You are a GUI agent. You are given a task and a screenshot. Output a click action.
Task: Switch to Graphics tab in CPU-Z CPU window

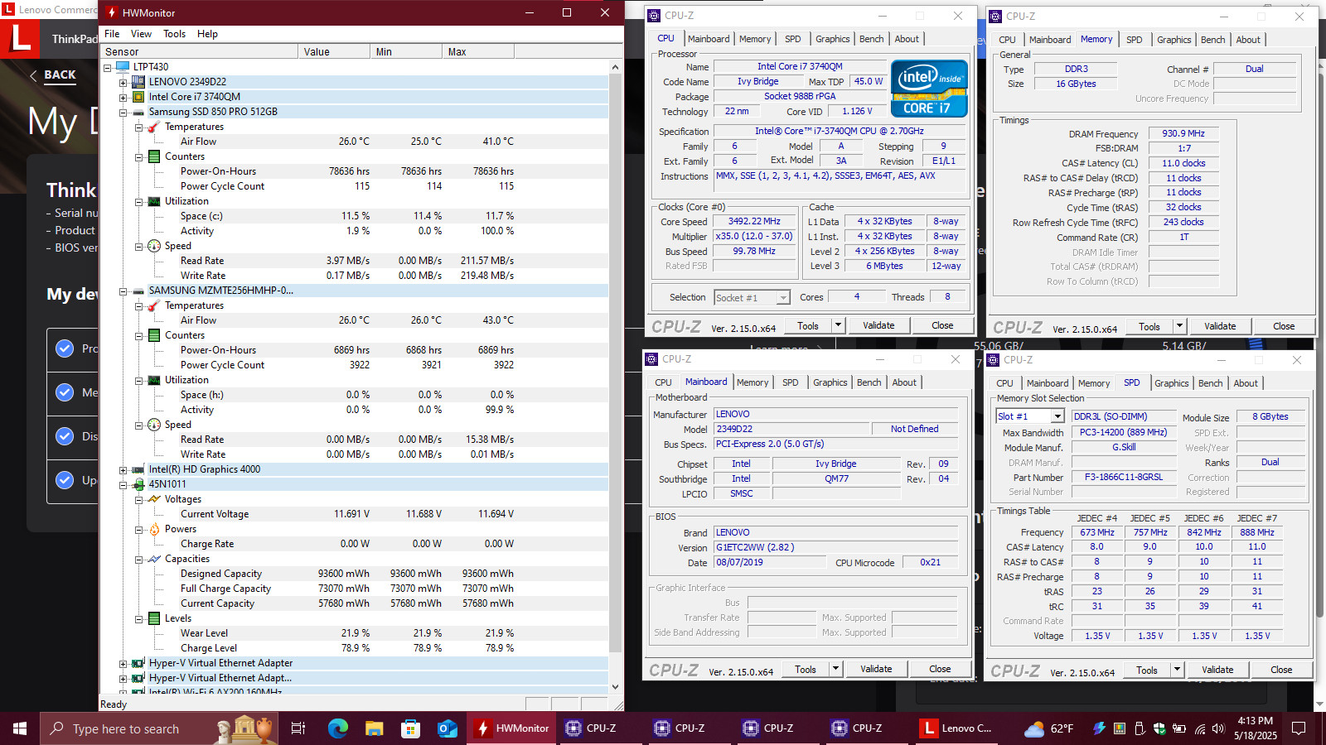832,39
